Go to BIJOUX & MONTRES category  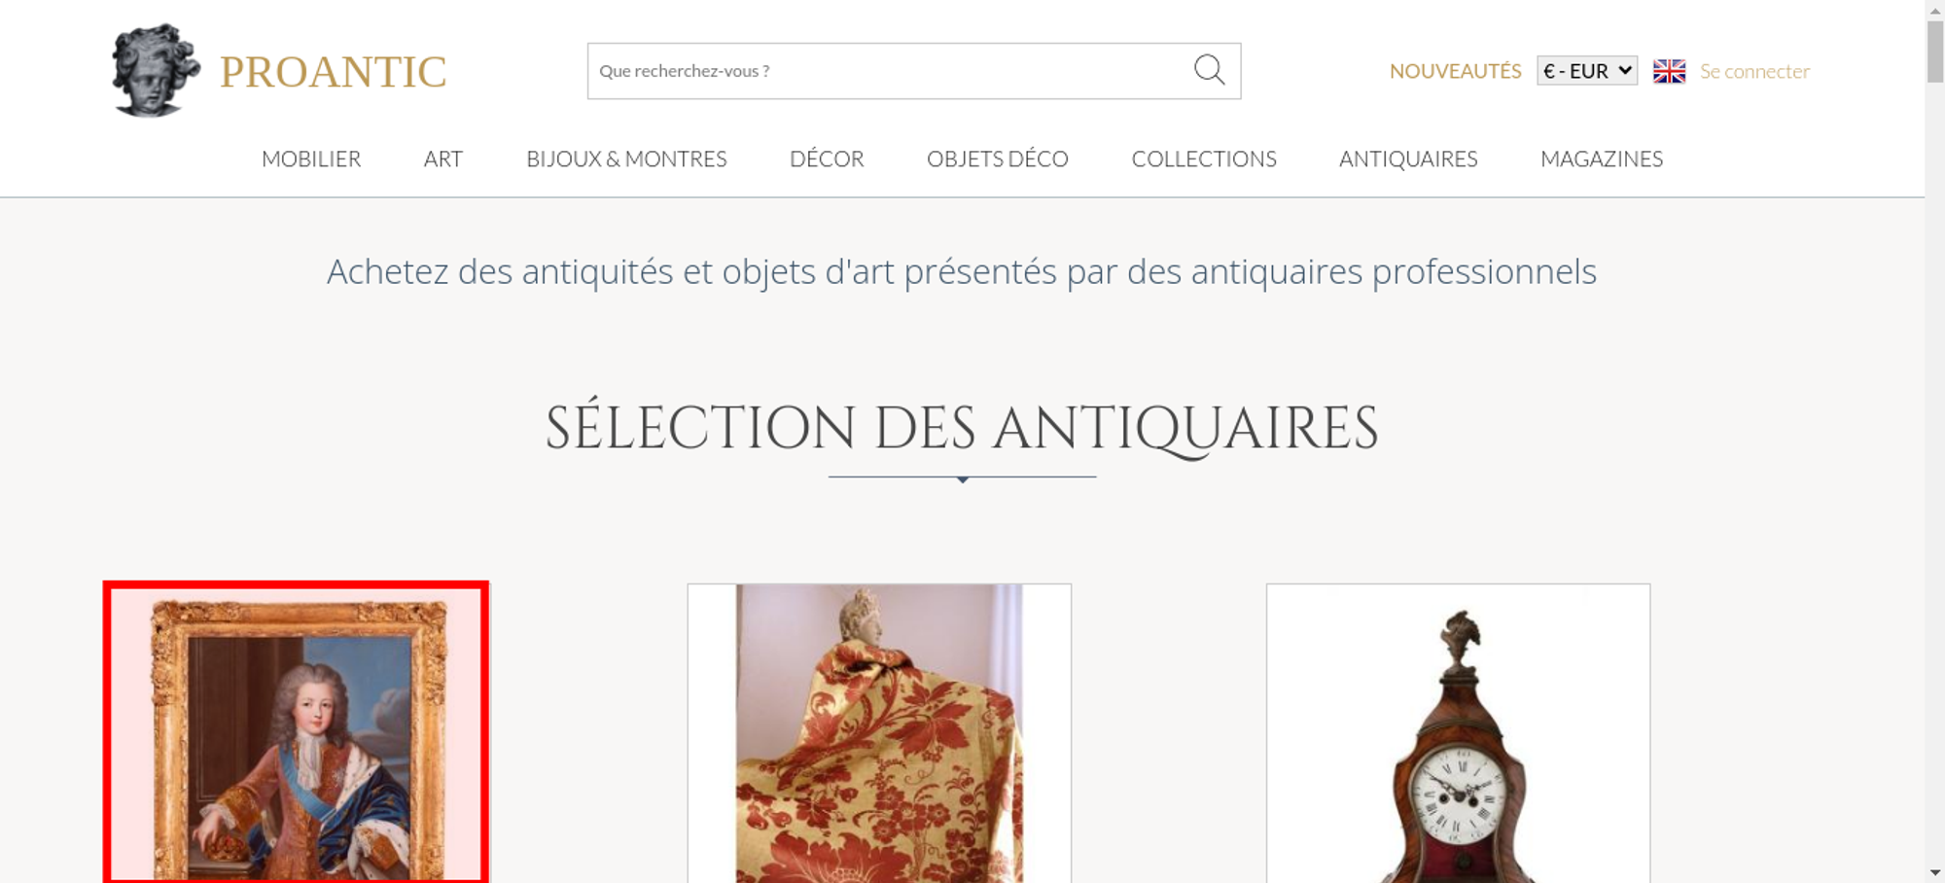626,159
